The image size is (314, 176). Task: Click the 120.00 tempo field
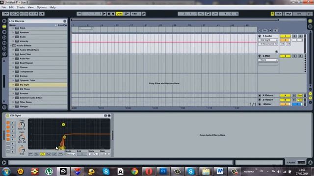[14, 14]
